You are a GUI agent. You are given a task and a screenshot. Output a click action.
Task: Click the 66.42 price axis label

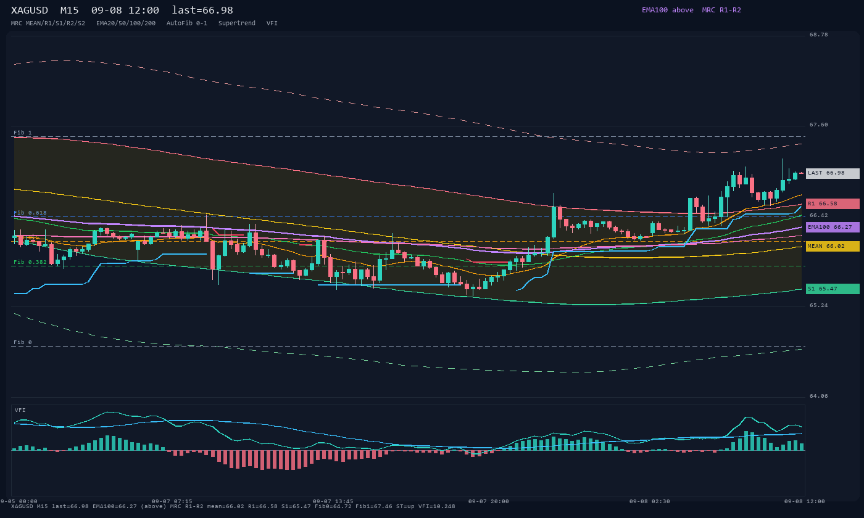(x=819, y=215)
